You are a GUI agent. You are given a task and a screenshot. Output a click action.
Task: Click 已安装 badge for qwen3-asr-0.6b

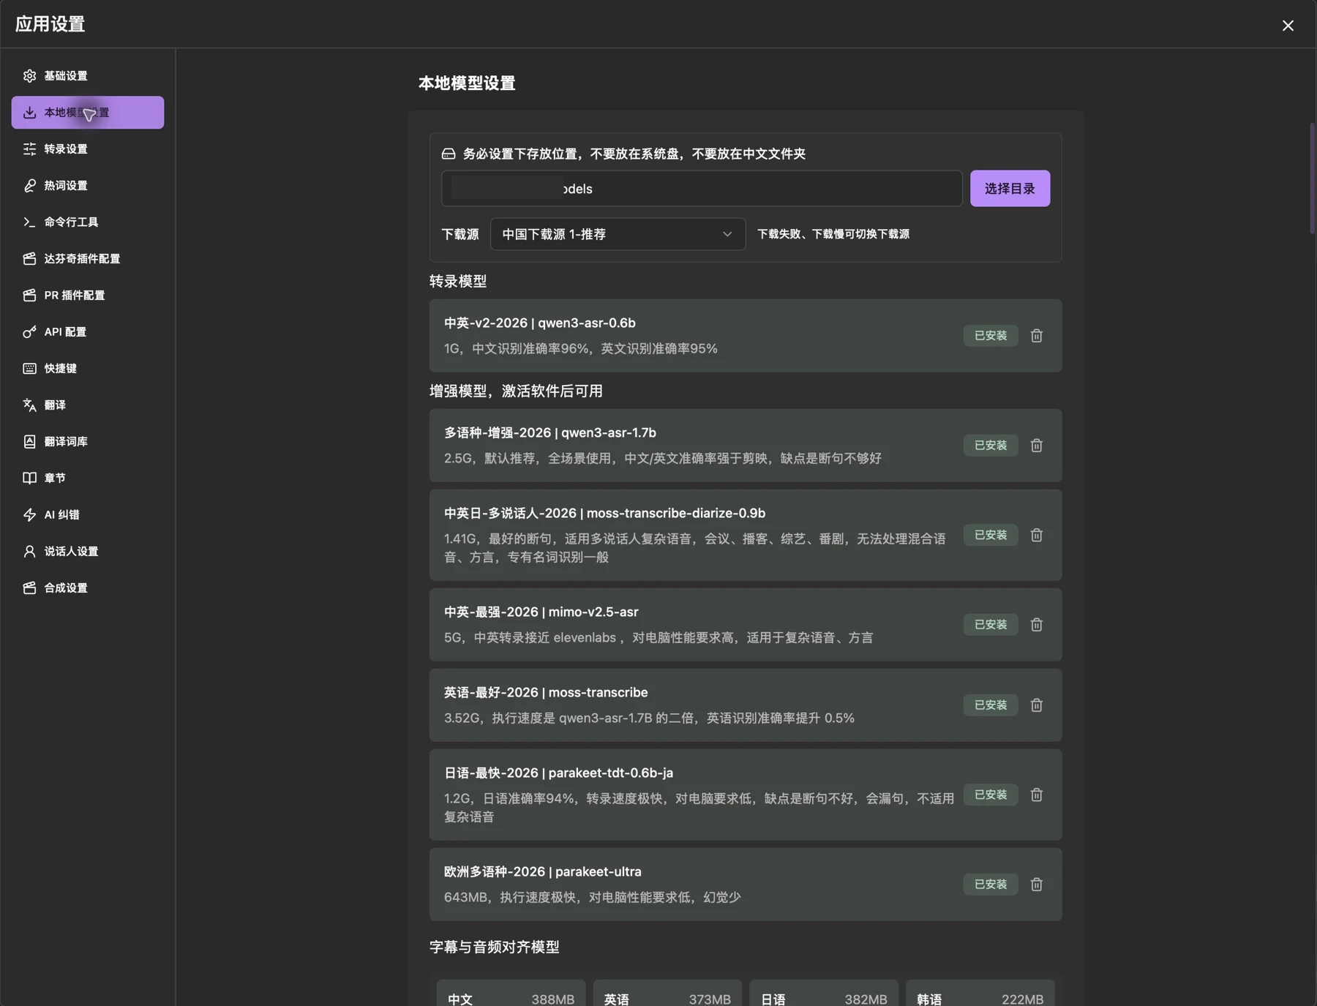(x=991, y=336)
